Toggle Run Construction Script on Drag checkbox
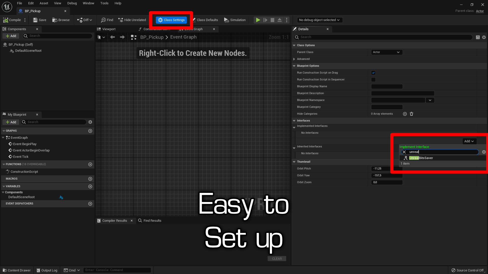Image resolution: width=488 pixels, height=274 pixels. (373, 73)
